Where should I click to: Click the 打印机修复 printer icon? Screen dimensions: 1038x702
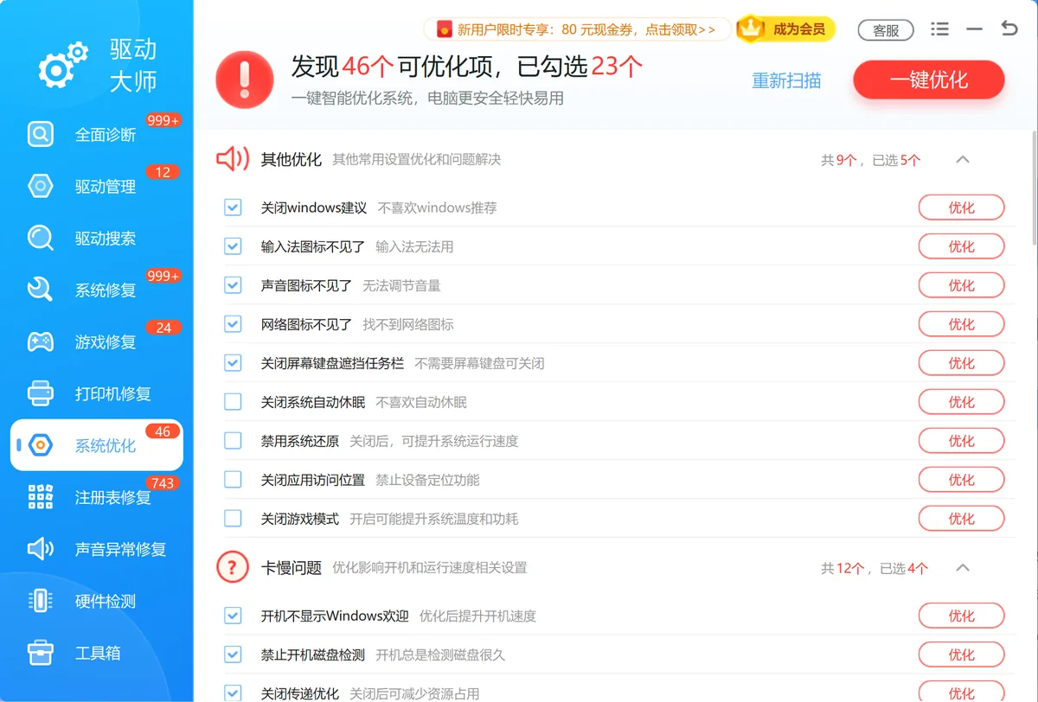click(41, 393)
